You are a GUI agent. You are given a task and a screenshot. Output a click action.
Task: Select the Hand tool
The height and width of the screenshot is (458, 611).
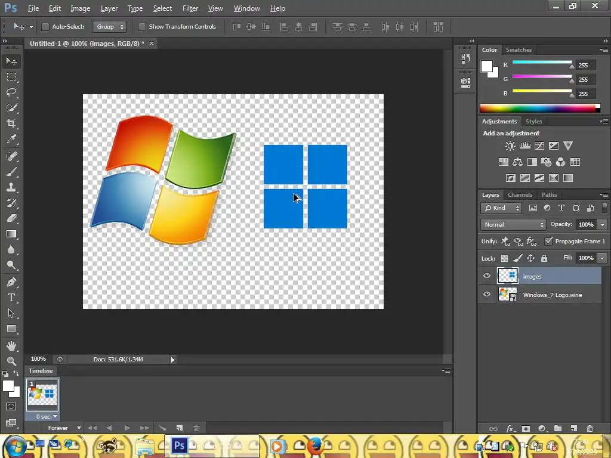coord(11,345)
